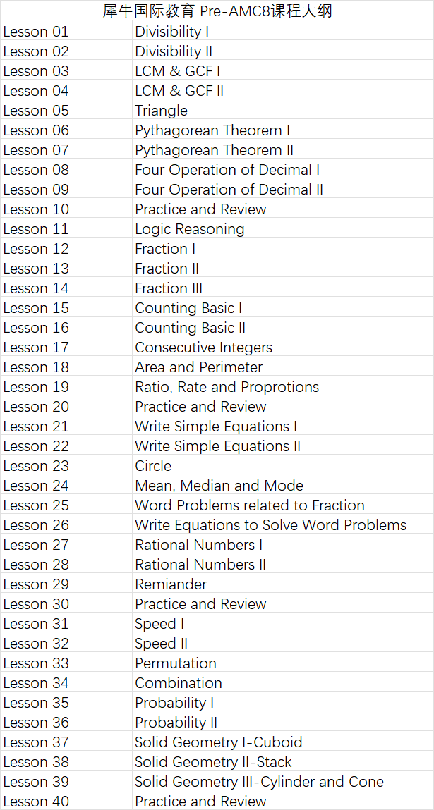Select the Counting Basic II cell
The width and height of the screenshot is (434, 810).
(191, 328)
